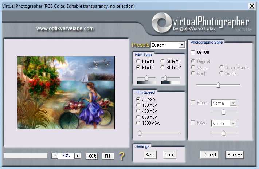This screenshot has width=259, height=169.
Task: Click the B/W strength slider handle
Action: pos(224,133)
